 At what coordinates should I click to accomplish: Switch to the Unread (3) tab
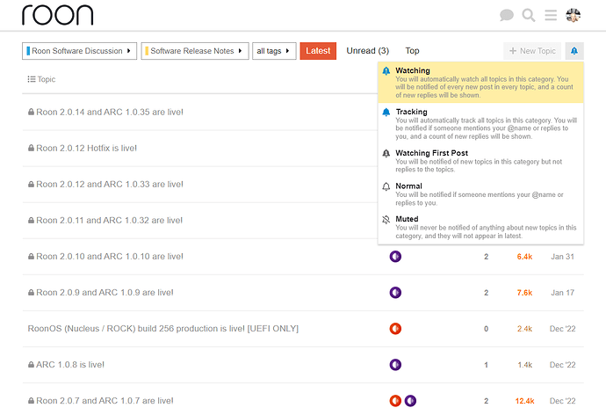click(367, 51)
